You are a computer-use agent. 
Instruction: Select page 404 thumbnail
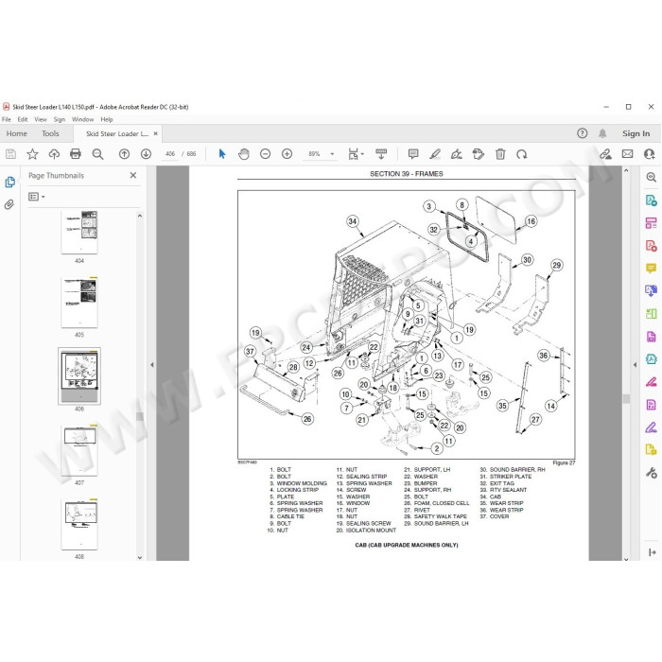79,232
